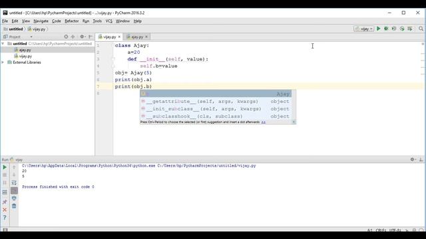The image size is (426, 239).
Task: Choose __subclasshook__ completion suggestion
Action: click(216, 116)
